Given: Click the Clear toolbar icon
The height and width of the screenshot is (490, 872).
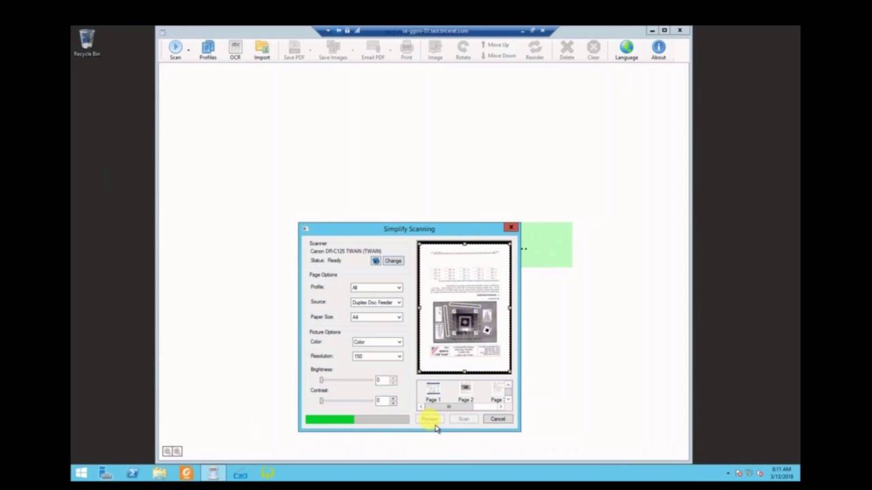Looking at the screenshot, I should [593, 50].
